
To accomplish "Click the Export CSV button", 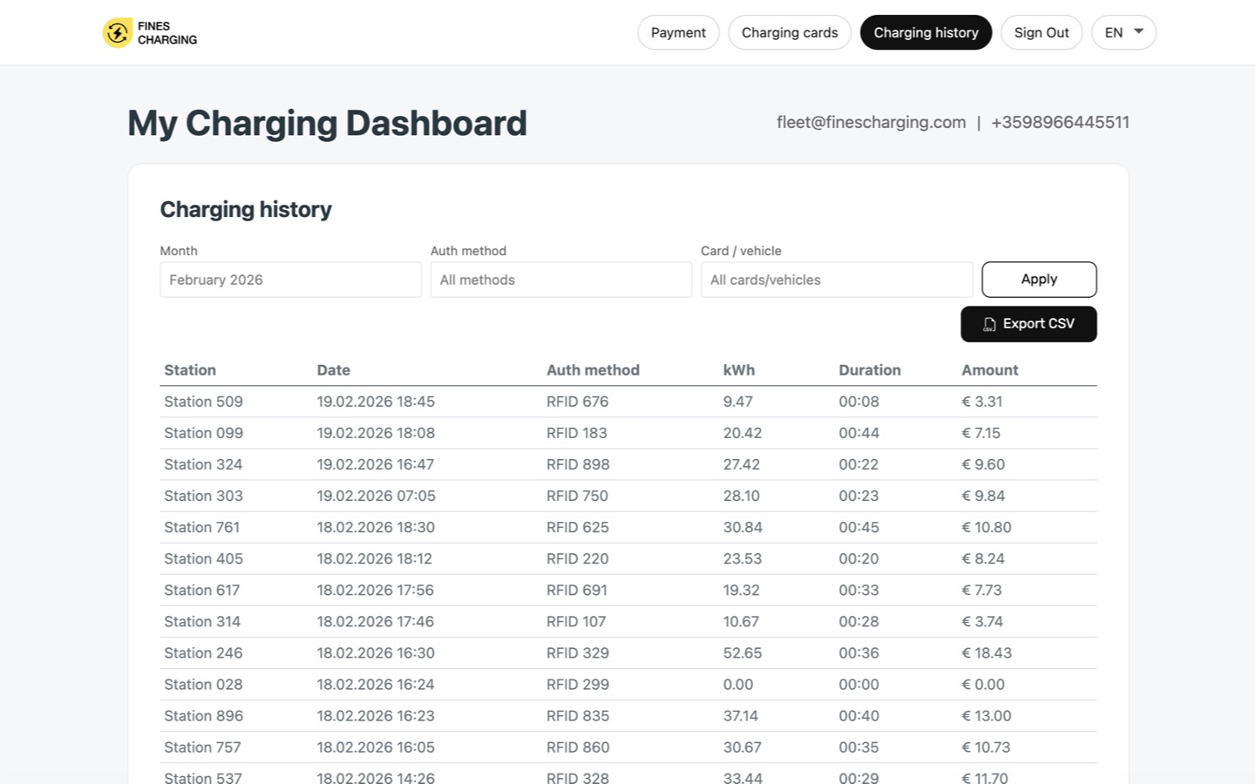I will (x=1028, y=323).
